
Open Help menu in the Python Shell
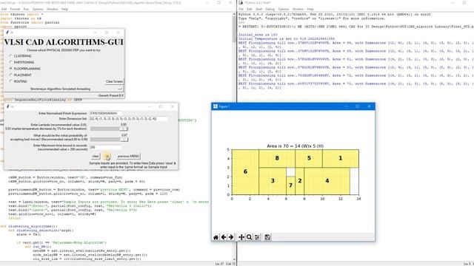pyautogui.click(x=310, y=10)
